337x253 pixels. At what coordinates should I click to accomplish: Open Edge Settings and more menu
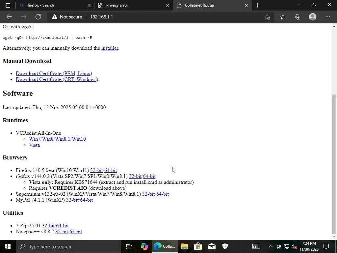327,17
